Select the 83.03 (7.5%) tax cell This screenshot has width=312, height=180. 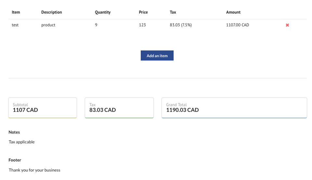[181, 25]
